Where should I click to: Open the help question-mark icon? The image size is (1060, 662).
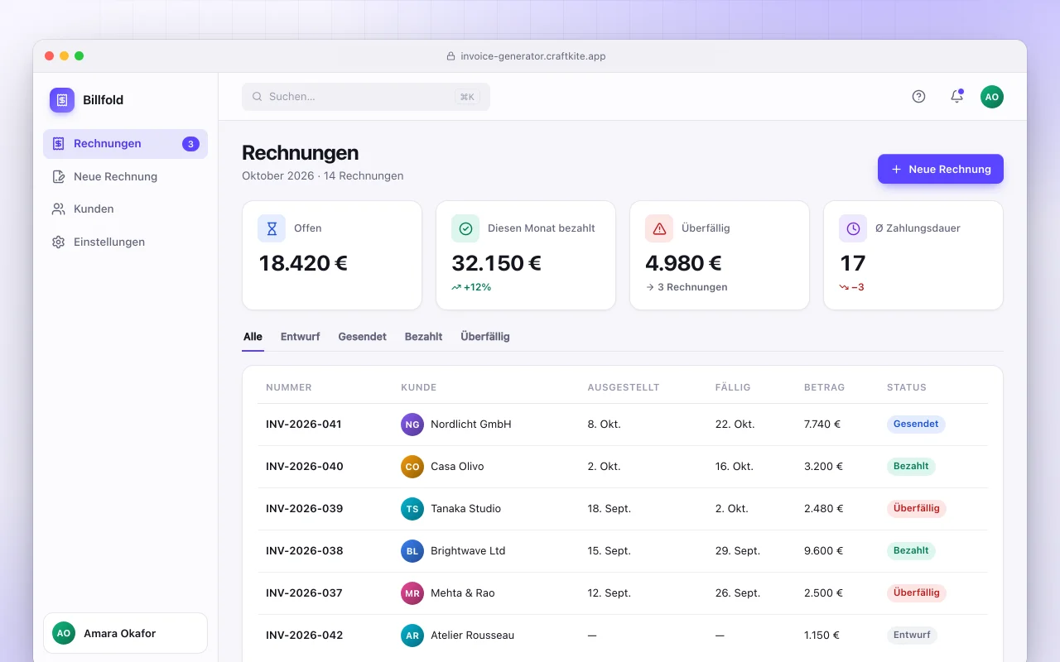[918, 97]
